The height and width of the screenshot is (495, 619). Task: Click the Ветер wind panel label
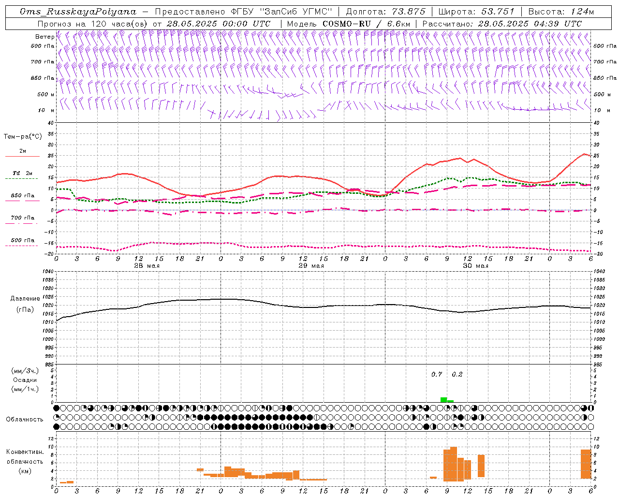pyautogui.click(x=44, y=37)
